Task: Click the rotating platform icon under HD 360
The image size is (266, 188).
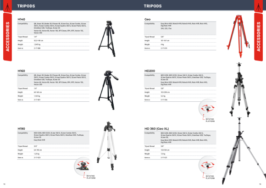Action: click(x=207, y=165)
